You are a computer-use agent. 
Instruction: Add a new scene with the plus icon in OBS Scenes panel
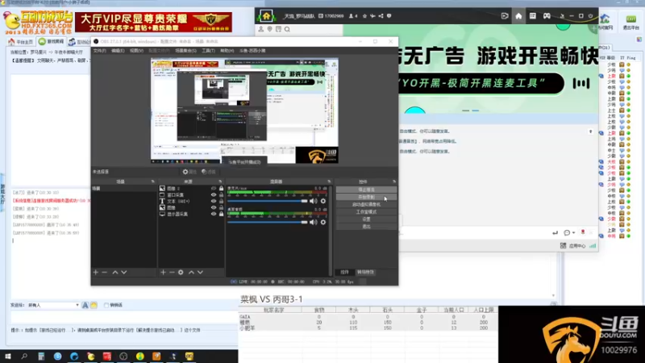click(x=95, y=273)
